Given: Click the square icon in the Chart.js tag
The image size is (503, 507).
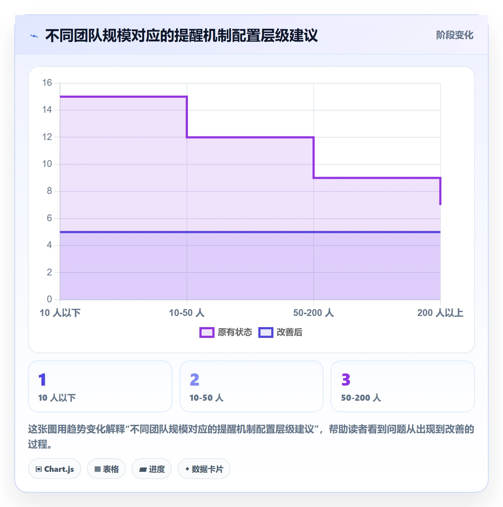Looking at the screenshot, I should click(x=39, y=469).
